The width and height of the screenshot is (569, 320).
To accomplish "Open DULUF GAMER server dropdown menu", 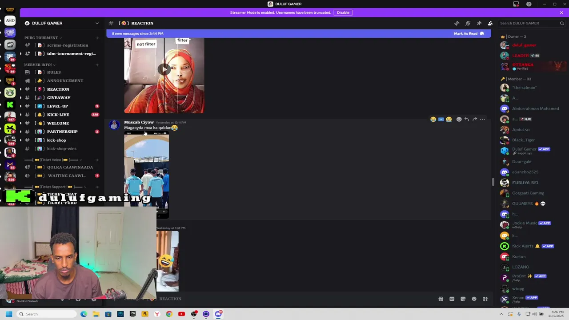I will 62,23.
